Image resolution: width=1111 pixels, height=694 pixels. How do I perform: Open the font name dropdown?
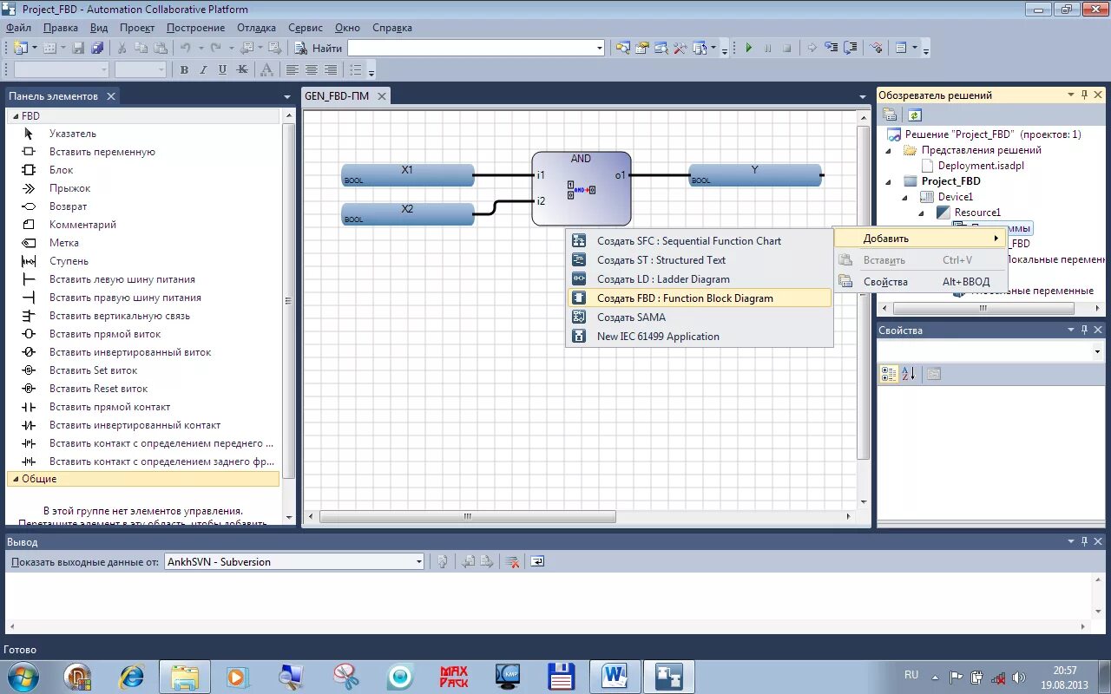pos(104,70)
